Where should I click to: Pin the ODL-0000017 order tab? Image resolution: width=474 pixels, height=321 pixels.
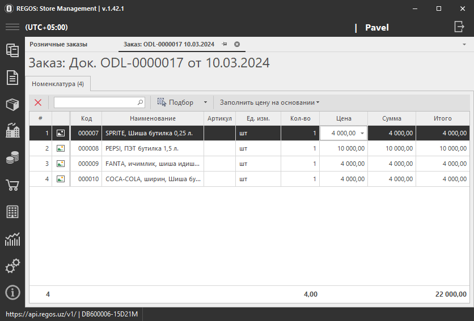point(225,44)
